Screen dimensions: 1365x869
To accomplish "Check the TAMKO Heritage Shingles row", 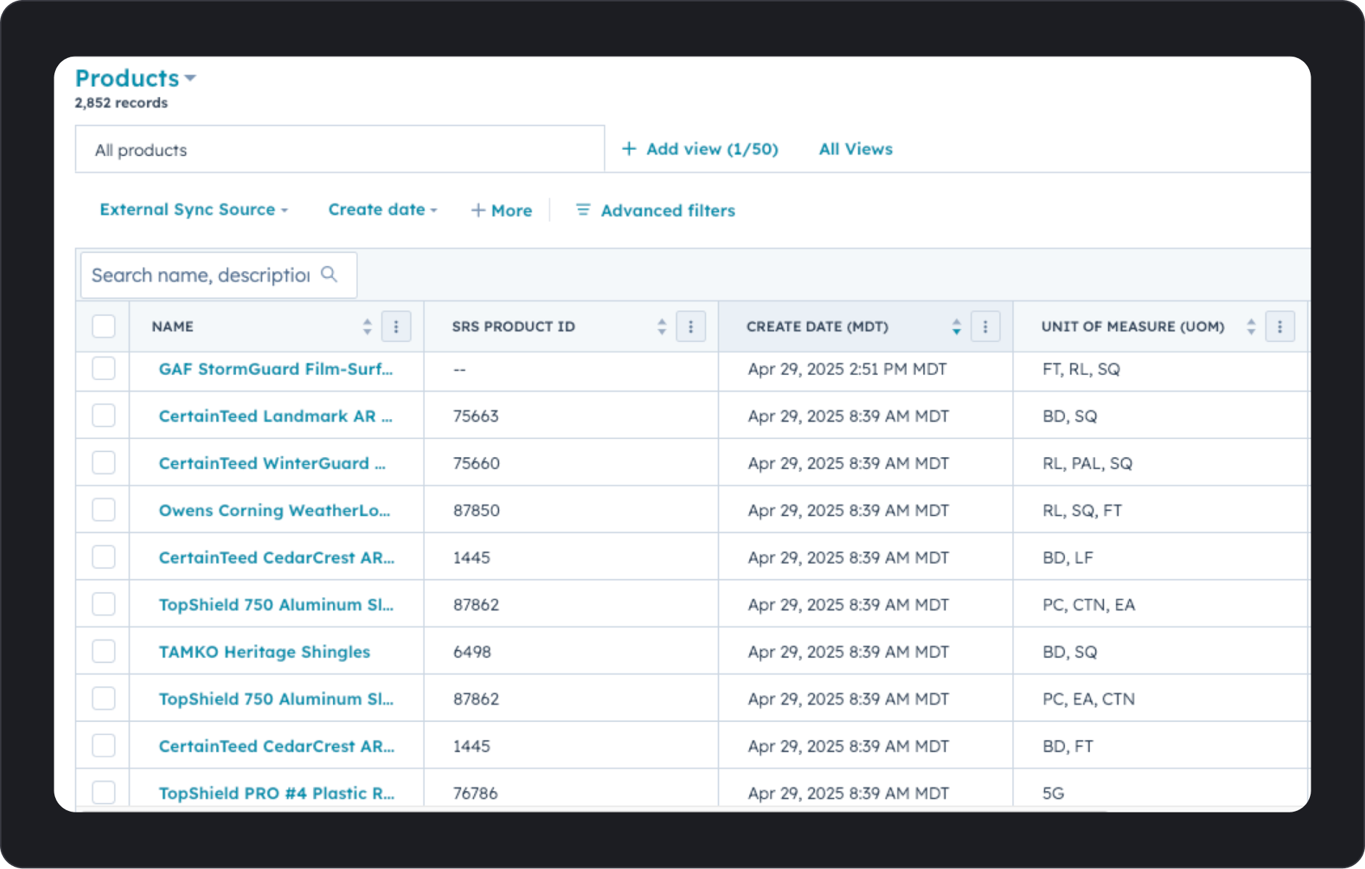I will [103, 651].
